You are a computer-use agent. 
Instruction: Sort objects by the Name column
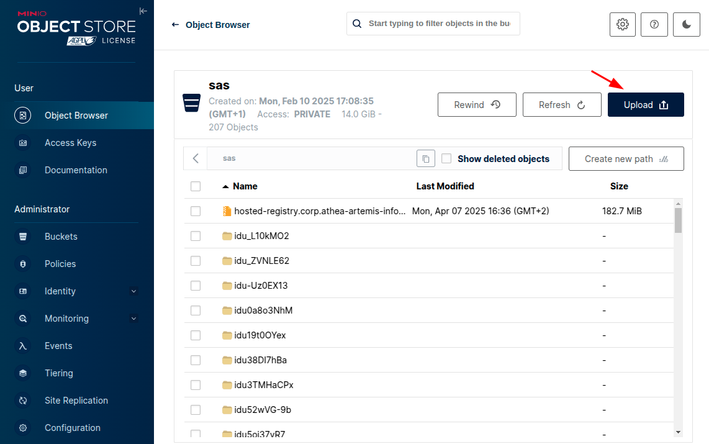[245, 186]
